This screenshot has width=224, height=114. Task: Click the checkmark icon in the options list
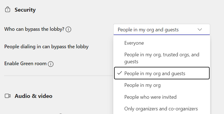point(120,73)
